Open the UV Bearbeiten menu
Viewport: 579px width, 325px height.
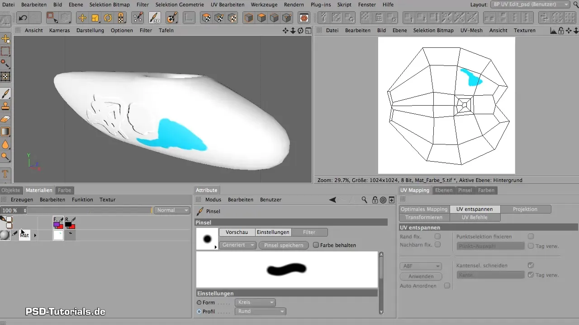[x=228, y=5]
